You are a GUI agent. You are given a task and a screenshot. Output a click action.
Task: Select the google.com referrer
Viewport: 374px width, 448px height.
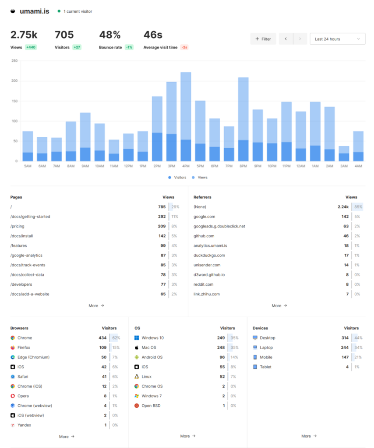tap(278, 217)
